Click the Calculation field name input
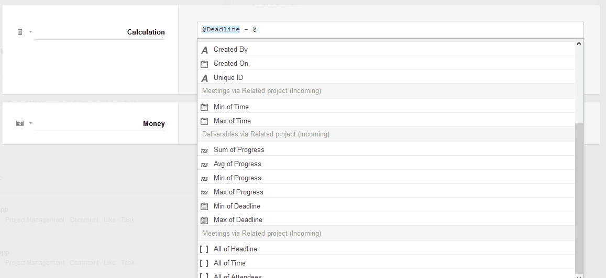The height and width of the screenshot is (278, 606). 100,32
